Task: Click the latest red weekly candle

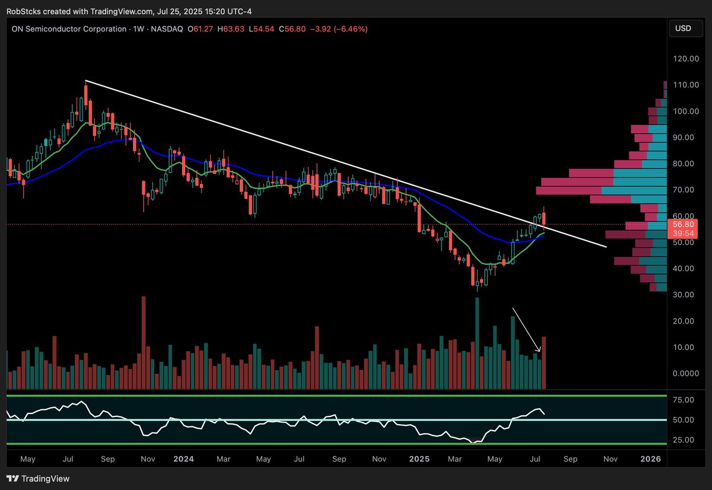Action: point(544,219)
